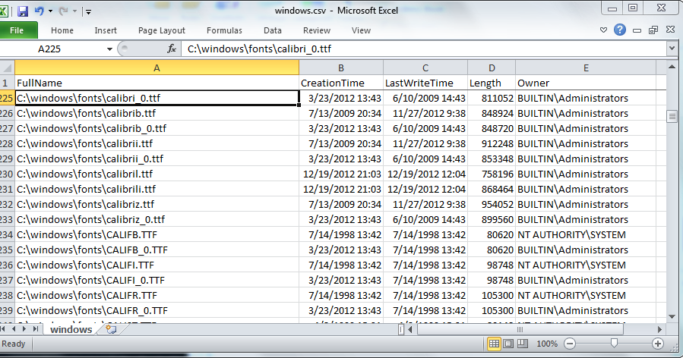Image resolution: width=683 pixels, height=358 pixels.
Task: Click workbook window minimize icon in ribbon
Action: click(x=637, y=30)
